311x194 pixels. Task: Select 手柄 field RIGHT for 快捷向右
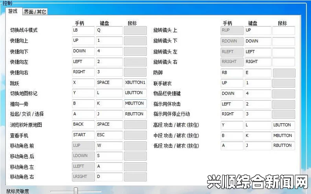pyautogui.click(x=83, y=72)
